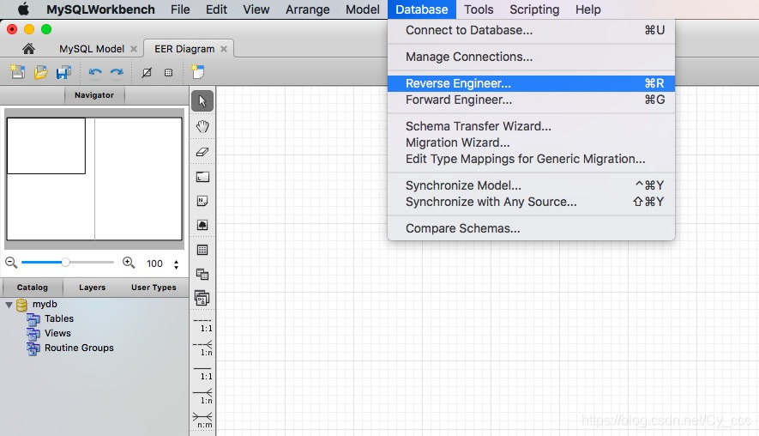This screenshot has width=759, height=436.
Task: Redo the last action
Action: pyautogui.click(x=117, y=73)
